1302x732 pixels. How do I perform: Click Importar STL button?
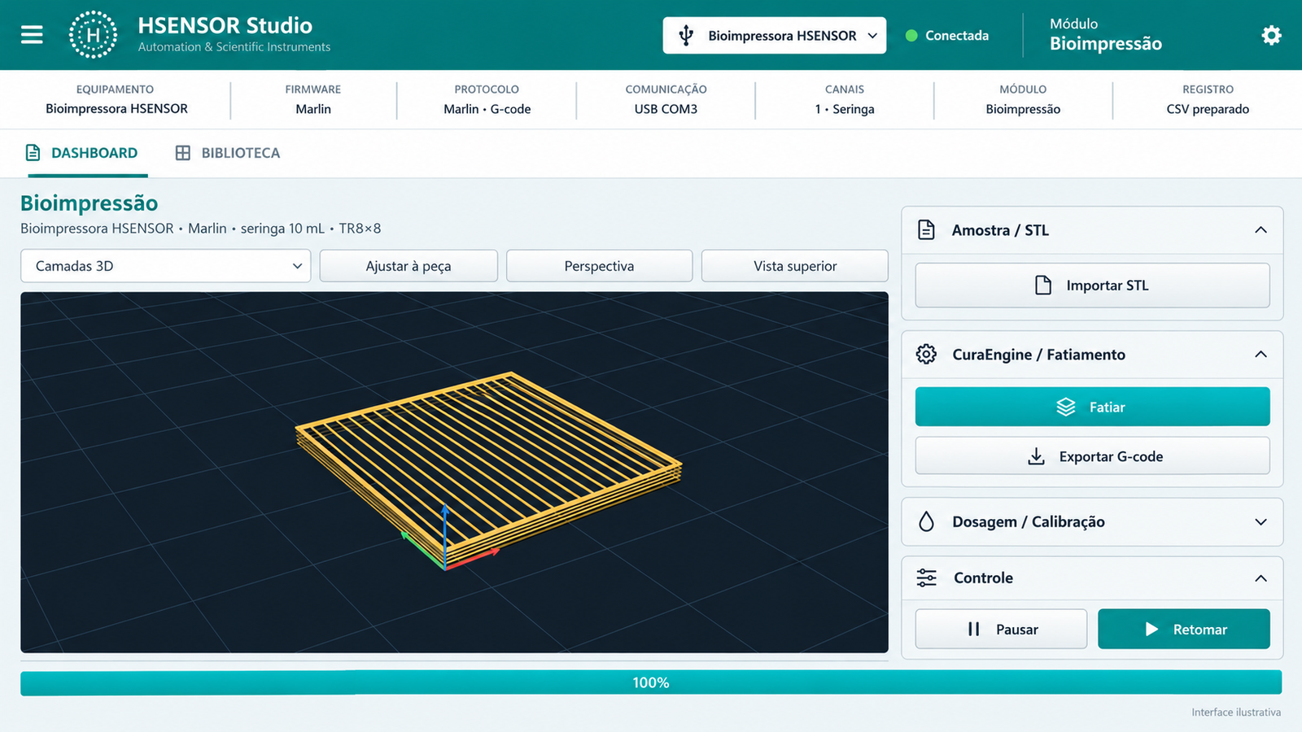pos(1092,285)
